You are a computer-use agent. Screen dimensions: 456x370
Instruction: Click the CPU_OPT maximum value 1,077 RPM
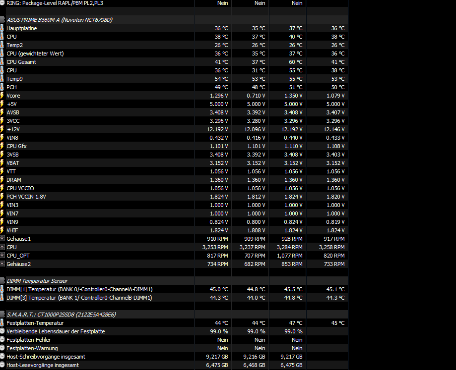[x=290, y=256]
